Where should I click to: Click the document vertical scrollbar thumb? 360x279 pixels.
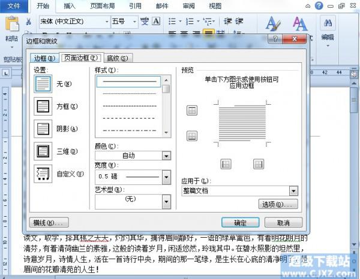354,100
